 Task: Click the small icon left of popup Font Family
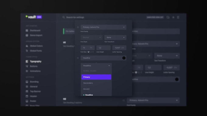point(78,27)
